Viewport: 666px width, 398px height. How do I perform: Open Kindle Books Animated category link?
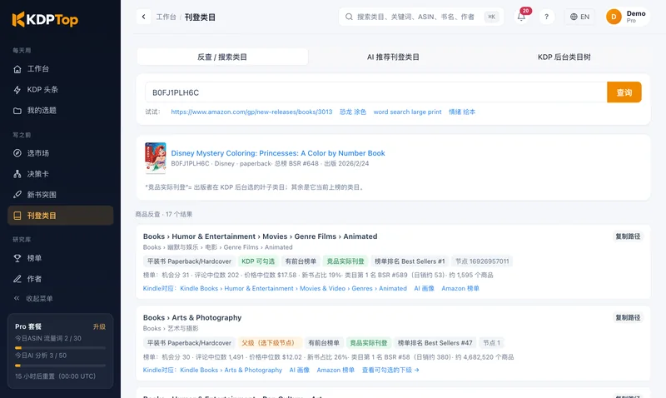point(294,288)
